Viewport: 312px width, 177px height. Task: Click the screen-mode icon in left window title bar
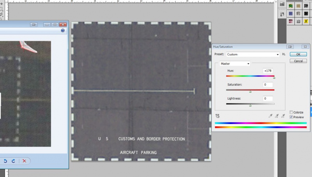(34, 25)
